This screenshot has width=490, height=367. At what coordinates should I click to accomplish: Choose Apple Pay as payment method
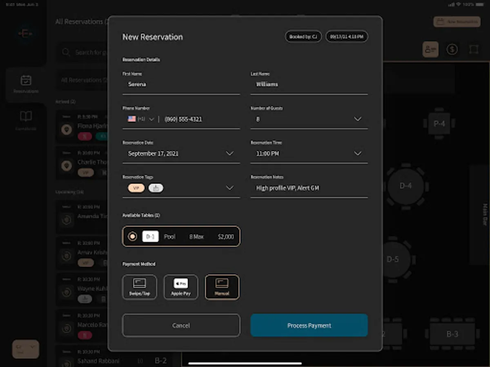pos(181,287)
